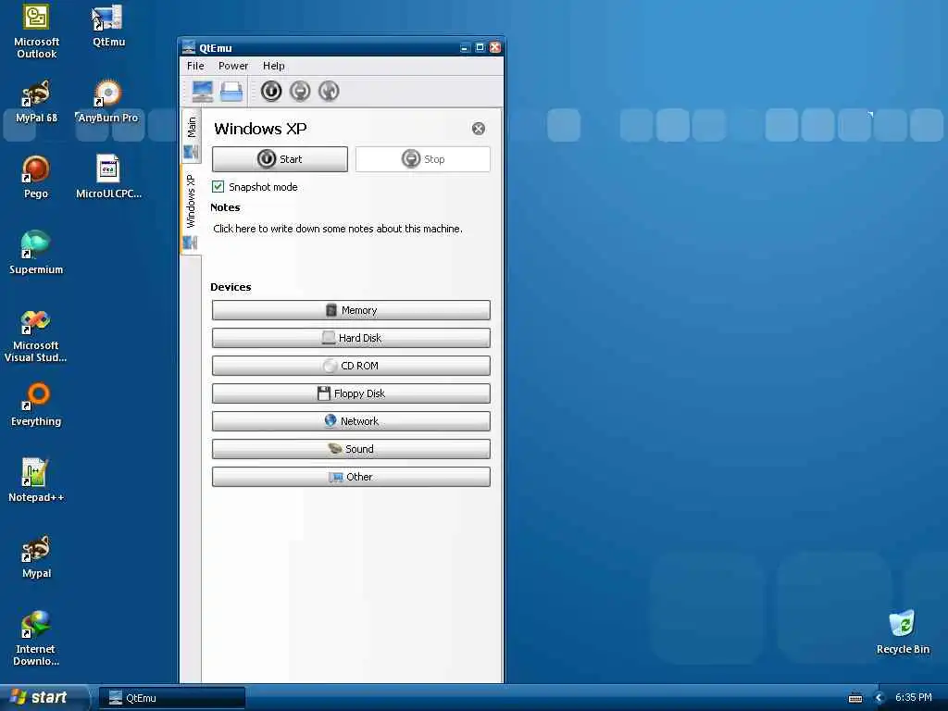Click the taskbar clock showing 6:35 PM
The width and height of the screenshot is (948, 711).
(914, 698)
